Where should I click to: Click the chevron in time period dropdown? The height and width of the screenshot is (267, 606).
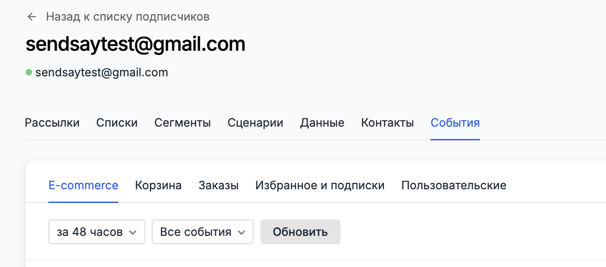click(133, 232)
